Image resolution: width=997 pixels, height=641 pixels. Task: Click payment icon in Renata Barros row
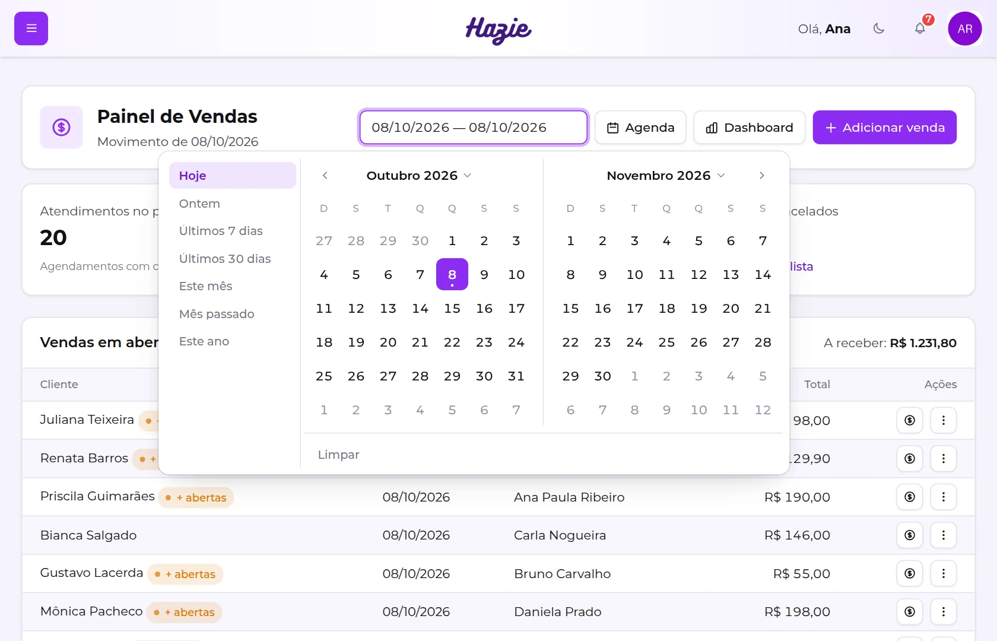point(910,459)
